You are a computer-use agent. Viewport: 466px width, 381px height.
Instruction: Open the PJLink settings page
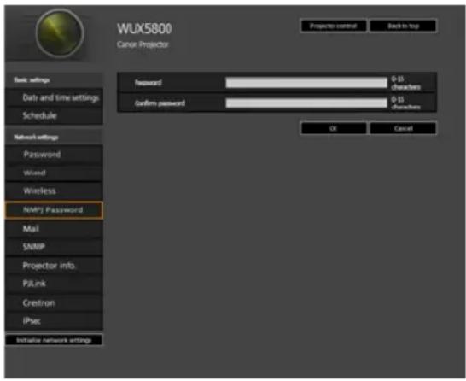[54, 284]
